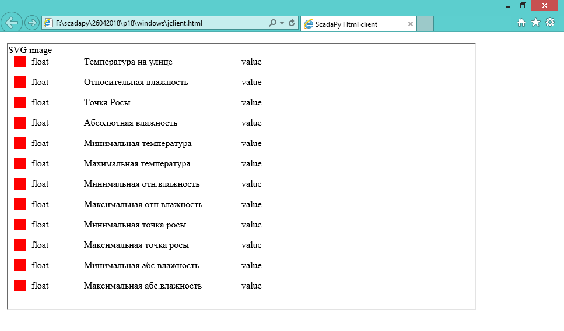Image resolution: width=564 pixels, height=331 pixels.
Task: Open a new blank tab
Action: click(425, 24)
